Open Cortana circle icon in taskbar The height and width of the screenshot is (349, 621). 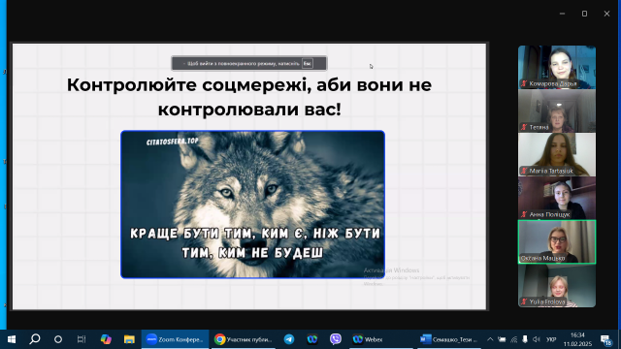click(x=58, y=339)
